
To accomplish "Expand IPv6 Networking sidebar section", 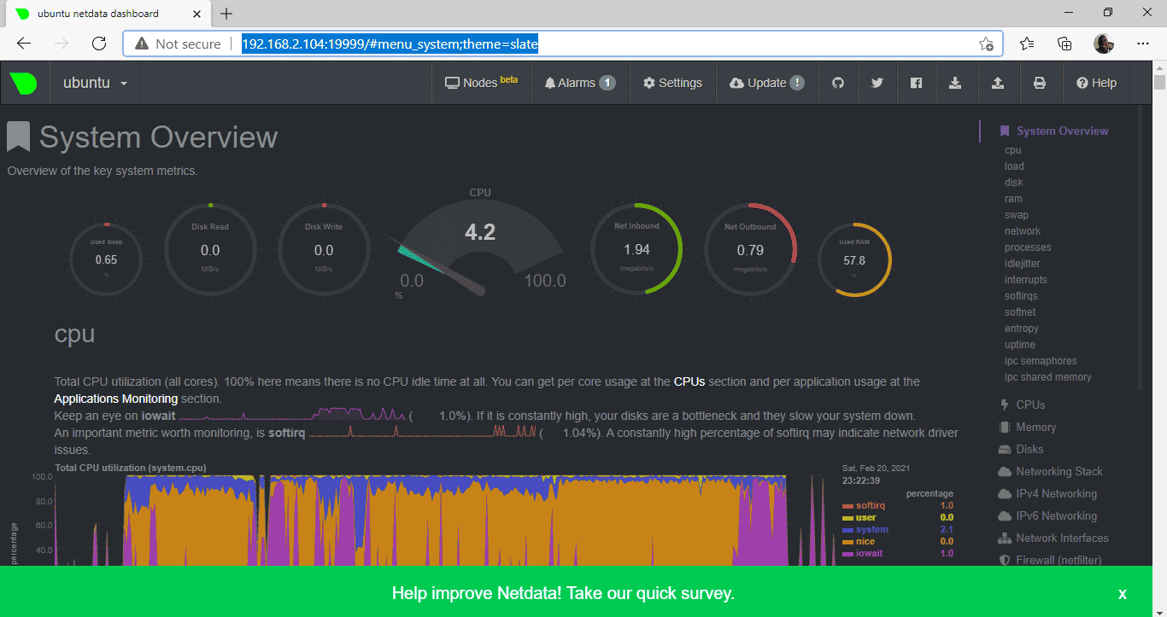I will (1047, 515).
